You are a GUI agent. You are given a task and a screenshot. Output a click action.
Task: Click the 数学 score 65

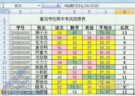[x=75, y=33]
